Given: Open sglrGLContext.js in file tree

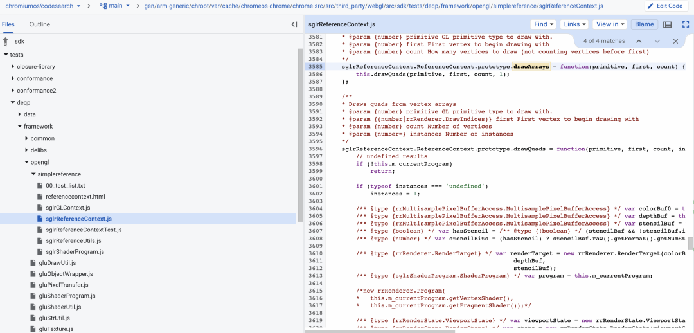Looking at the screenshot, I should coord(67,208).
